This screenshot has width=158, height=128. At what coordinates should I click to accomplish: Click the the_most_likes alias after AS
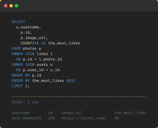(x=64, y=43)
